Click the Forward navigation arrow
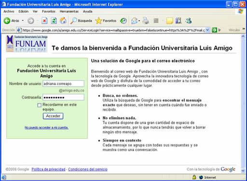Image resolution: width=247 pixels, height=181 pixels. (x=31, y=21)
